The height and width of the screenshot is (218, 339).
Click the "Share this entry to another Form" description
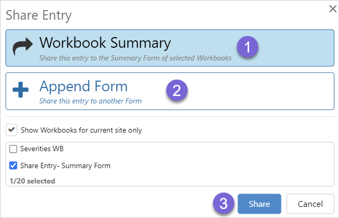click(90, 100)
